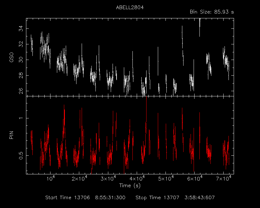Image resolution: width=260 pixels, height=208 pixels.
Task: Click the Time (s) x-axis label
Action: (x=130, y=185)
